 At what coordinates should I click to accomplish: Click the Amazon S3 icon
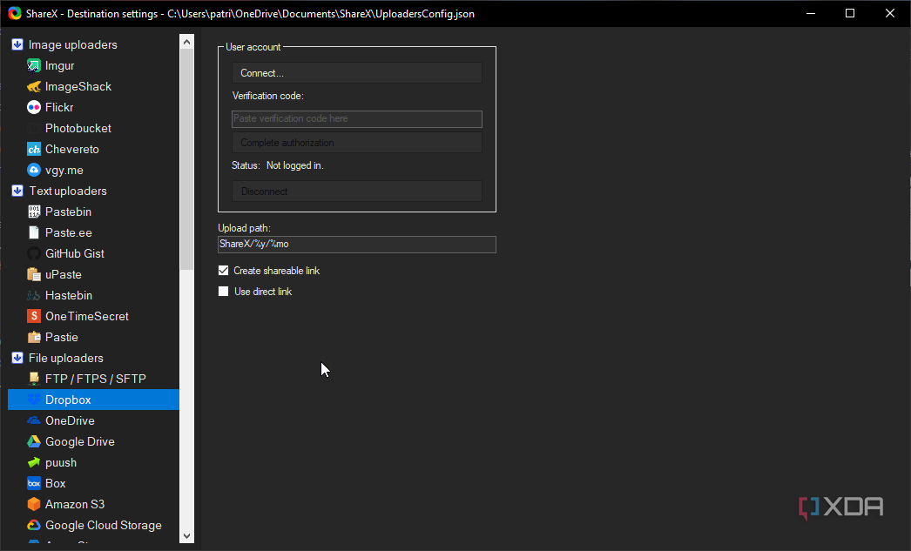click(34, 504)
